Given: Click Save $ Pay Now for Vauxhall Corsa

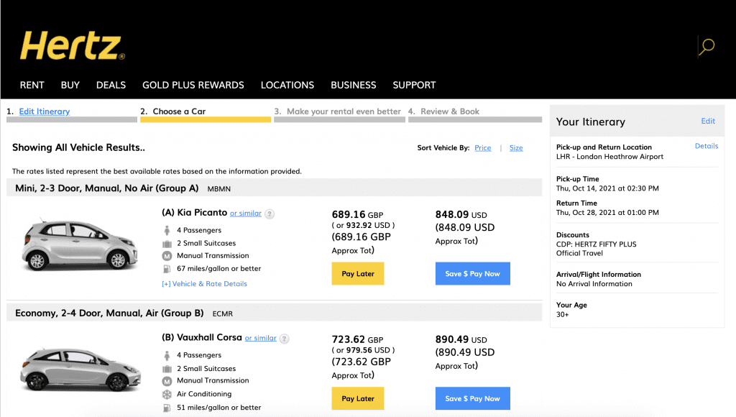Looking at the screenshot, I should (473, 399).
